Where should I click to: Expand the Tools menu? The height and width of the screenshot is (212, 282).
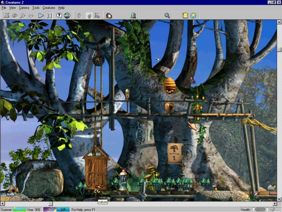(x=36, y=8)
